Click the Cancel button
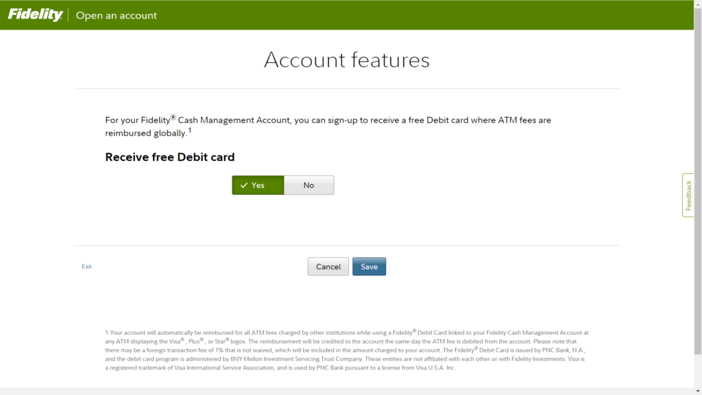 click(x=328, y=267)
